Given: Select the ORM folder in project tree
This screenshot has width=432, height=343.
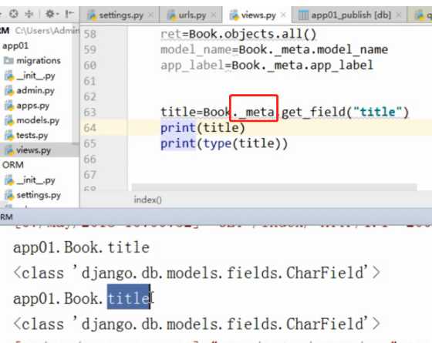Looking at the screenshot, I should coord(13,165).
